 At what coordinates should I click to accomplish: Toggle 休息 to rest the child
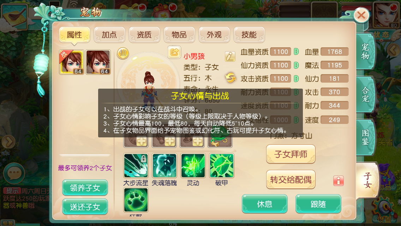(265, 204)
